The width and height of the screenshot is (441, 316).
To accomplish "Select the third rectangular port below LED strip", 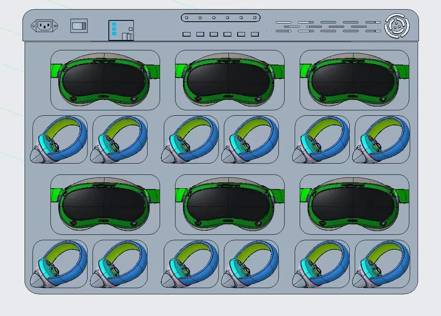I will point(214,34).
